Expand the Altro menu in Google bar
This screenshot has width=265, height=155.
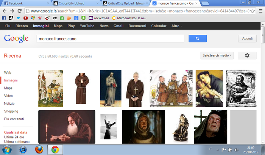[177, 26]
